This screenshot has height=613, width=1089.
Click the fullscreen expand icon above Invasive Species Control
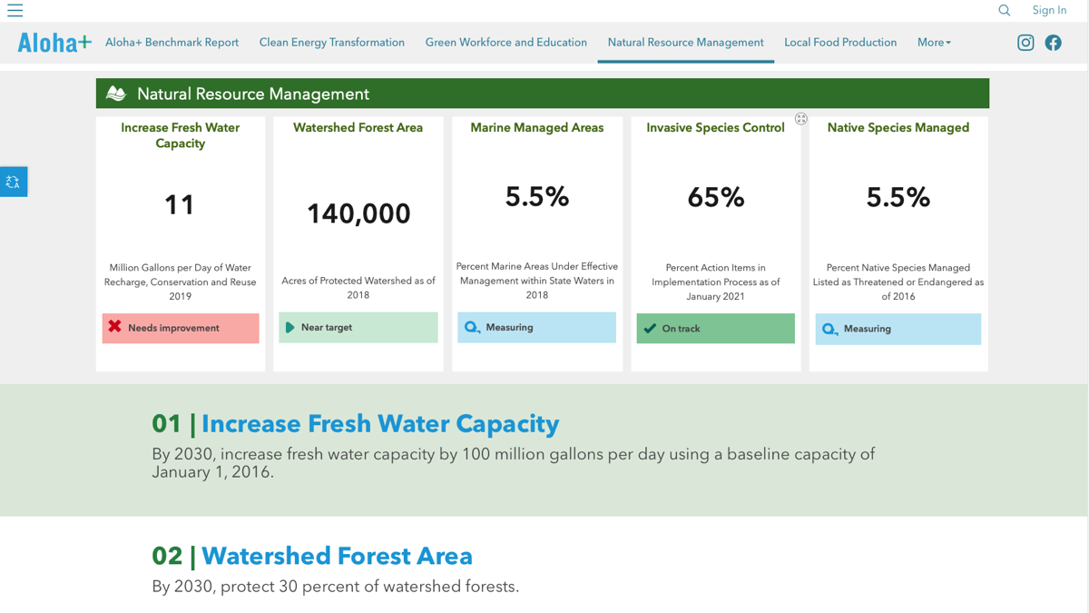pyautogui.click(x=801, y=118)
